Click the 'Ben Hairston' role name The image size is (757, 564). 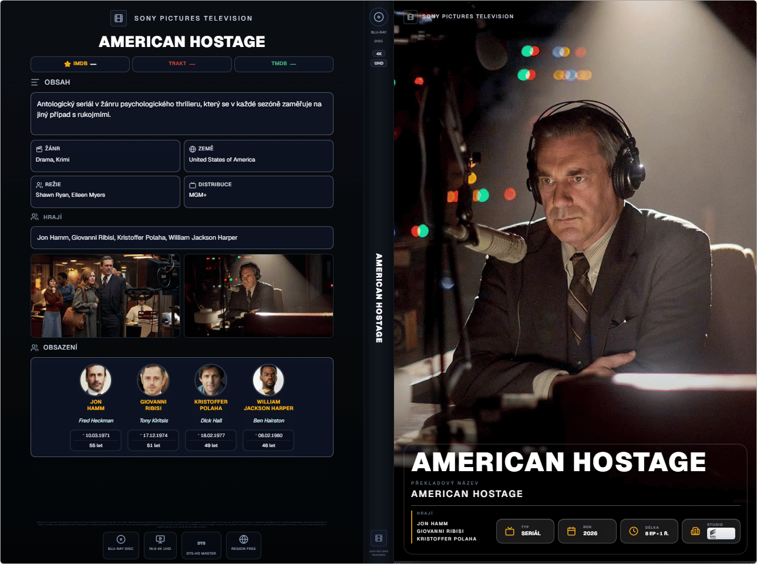click(269, 421)
